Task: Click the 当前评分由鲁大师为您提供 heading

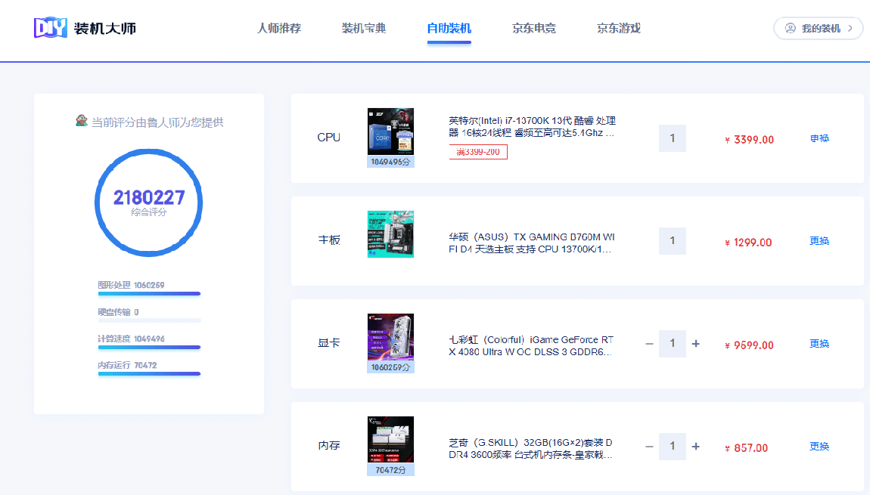Action: click(x=157, y=122)
